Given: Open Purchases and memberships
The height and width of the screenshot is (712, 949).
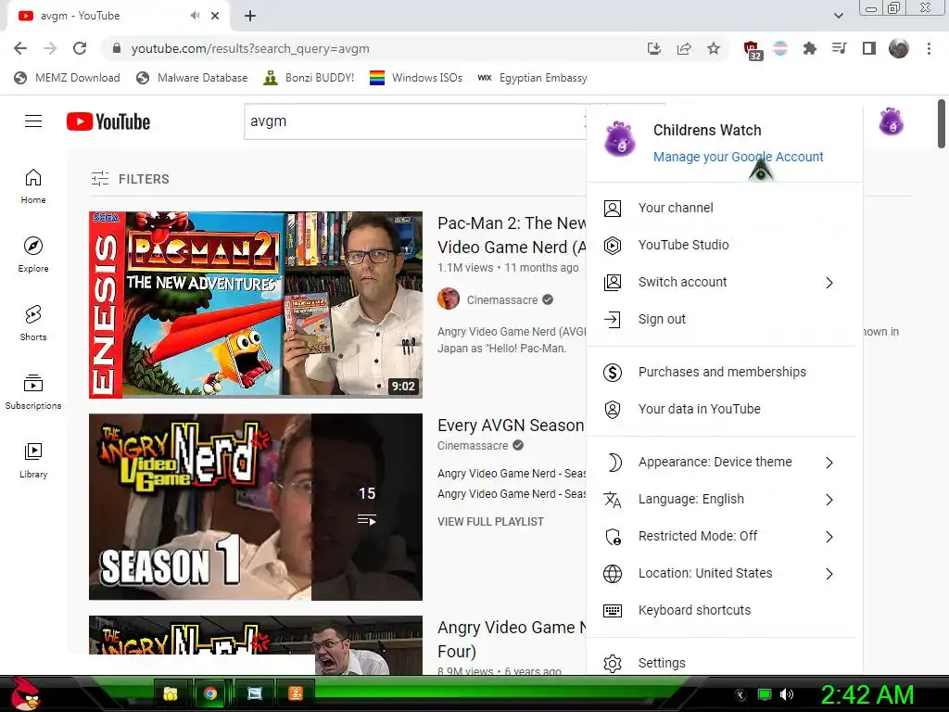Looking at the screenshot, I should [x=725, y=372].
